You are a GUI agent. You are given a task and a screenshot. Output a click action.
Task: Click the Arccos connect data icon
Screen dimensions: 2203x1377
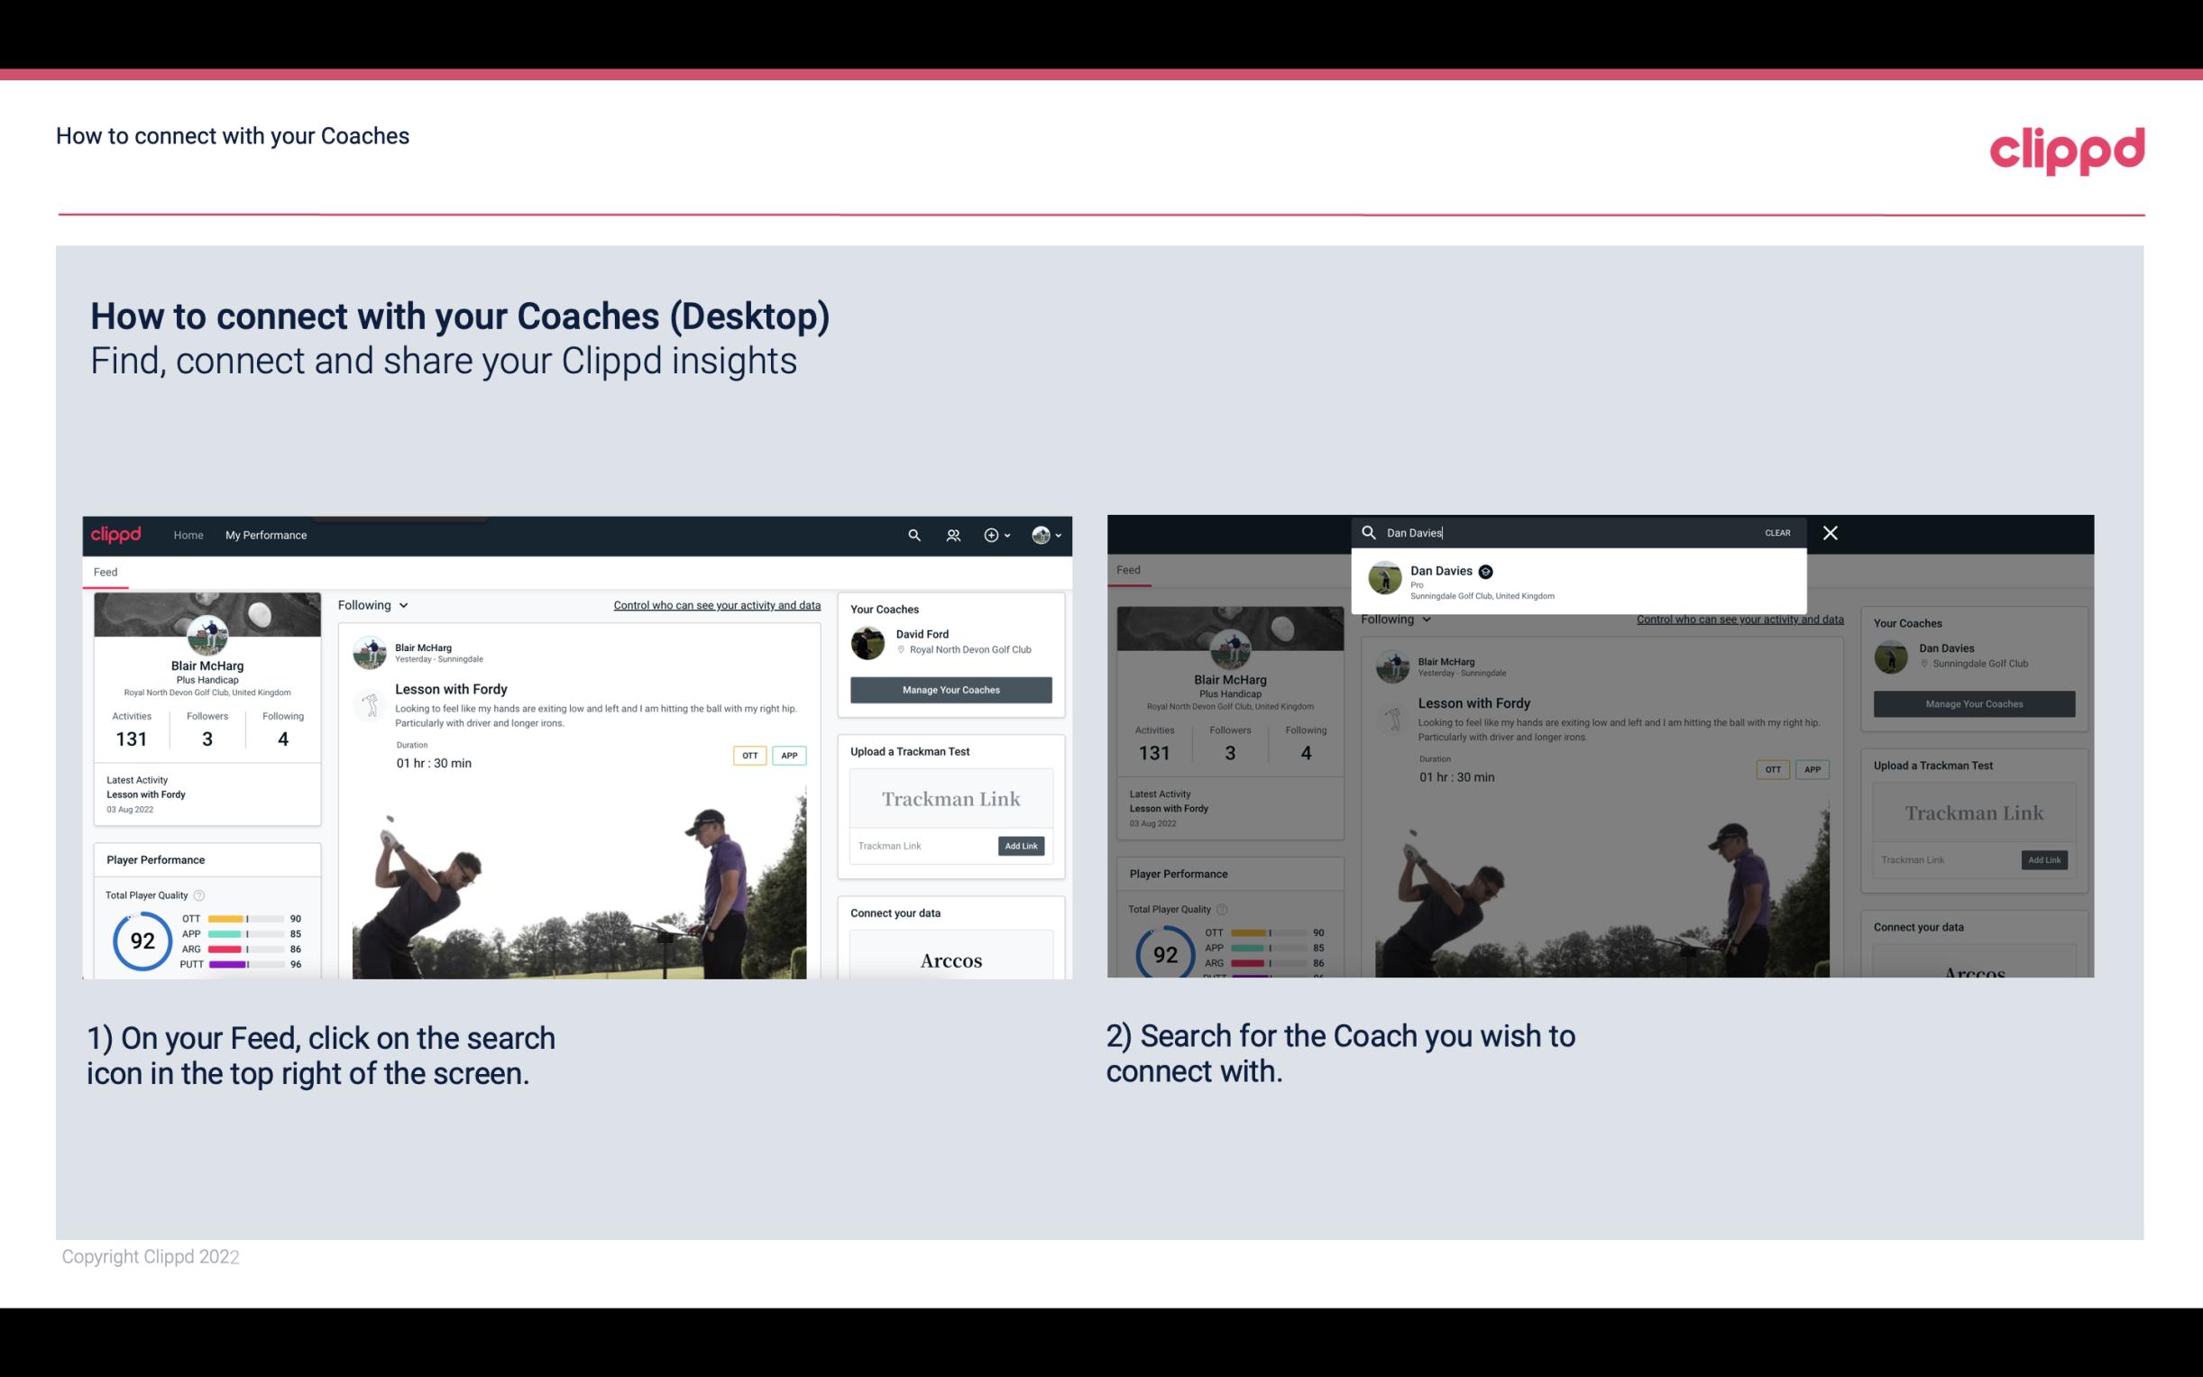(x=950, y=959)
